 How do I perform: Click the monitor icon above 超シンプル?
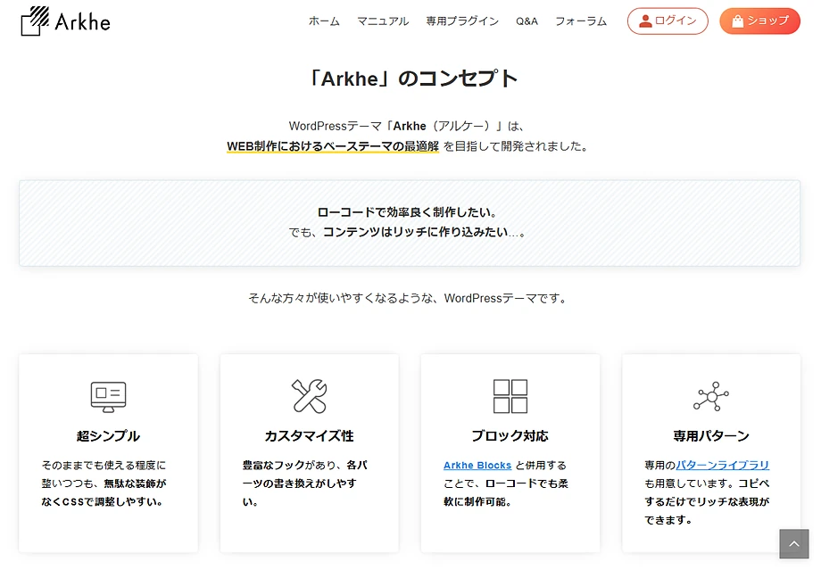point(108,397)
